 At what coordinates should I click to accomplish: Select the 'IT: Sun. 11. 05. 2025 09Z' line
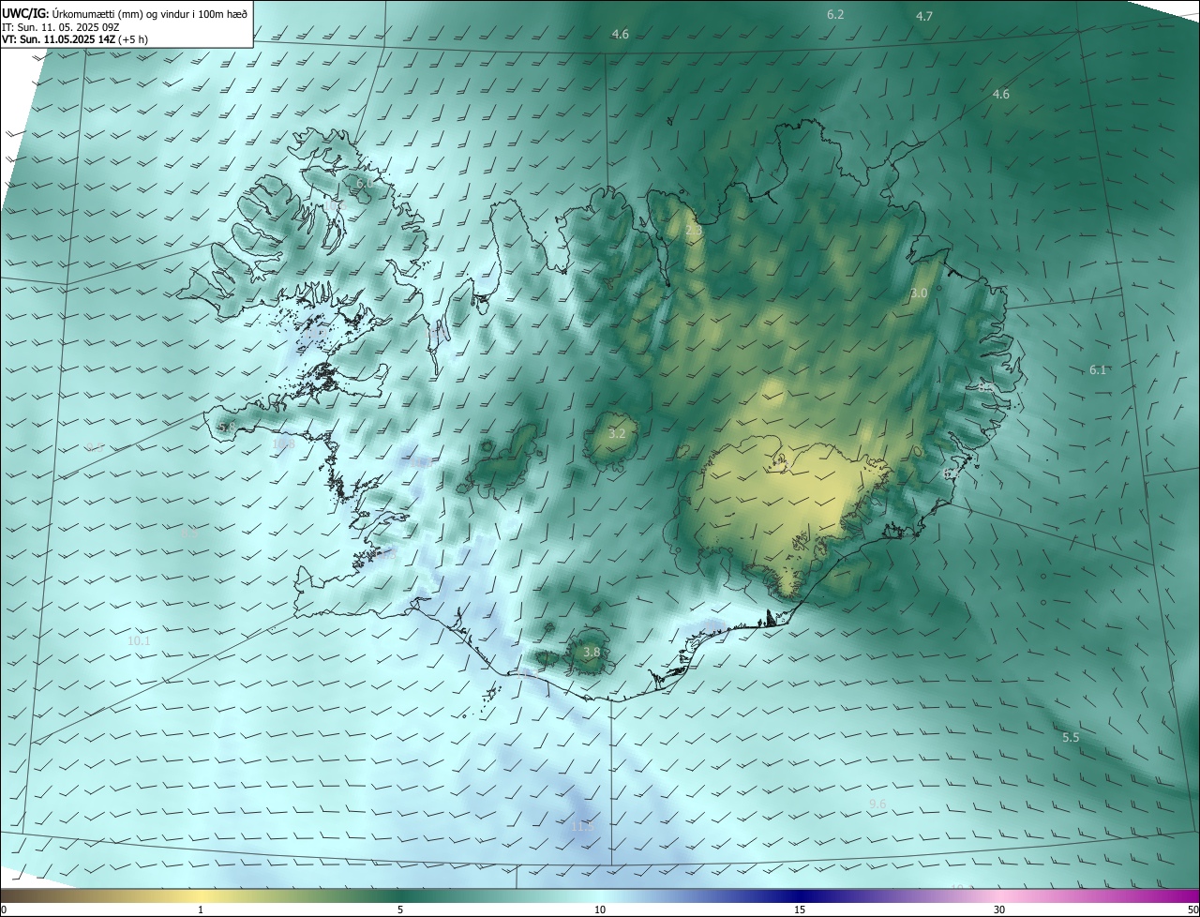tap(60, 27)
